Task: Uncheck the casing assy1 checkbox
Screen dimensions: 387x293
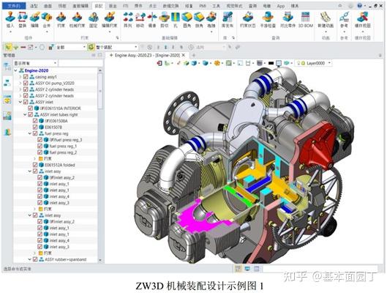Action: point(26,77)
